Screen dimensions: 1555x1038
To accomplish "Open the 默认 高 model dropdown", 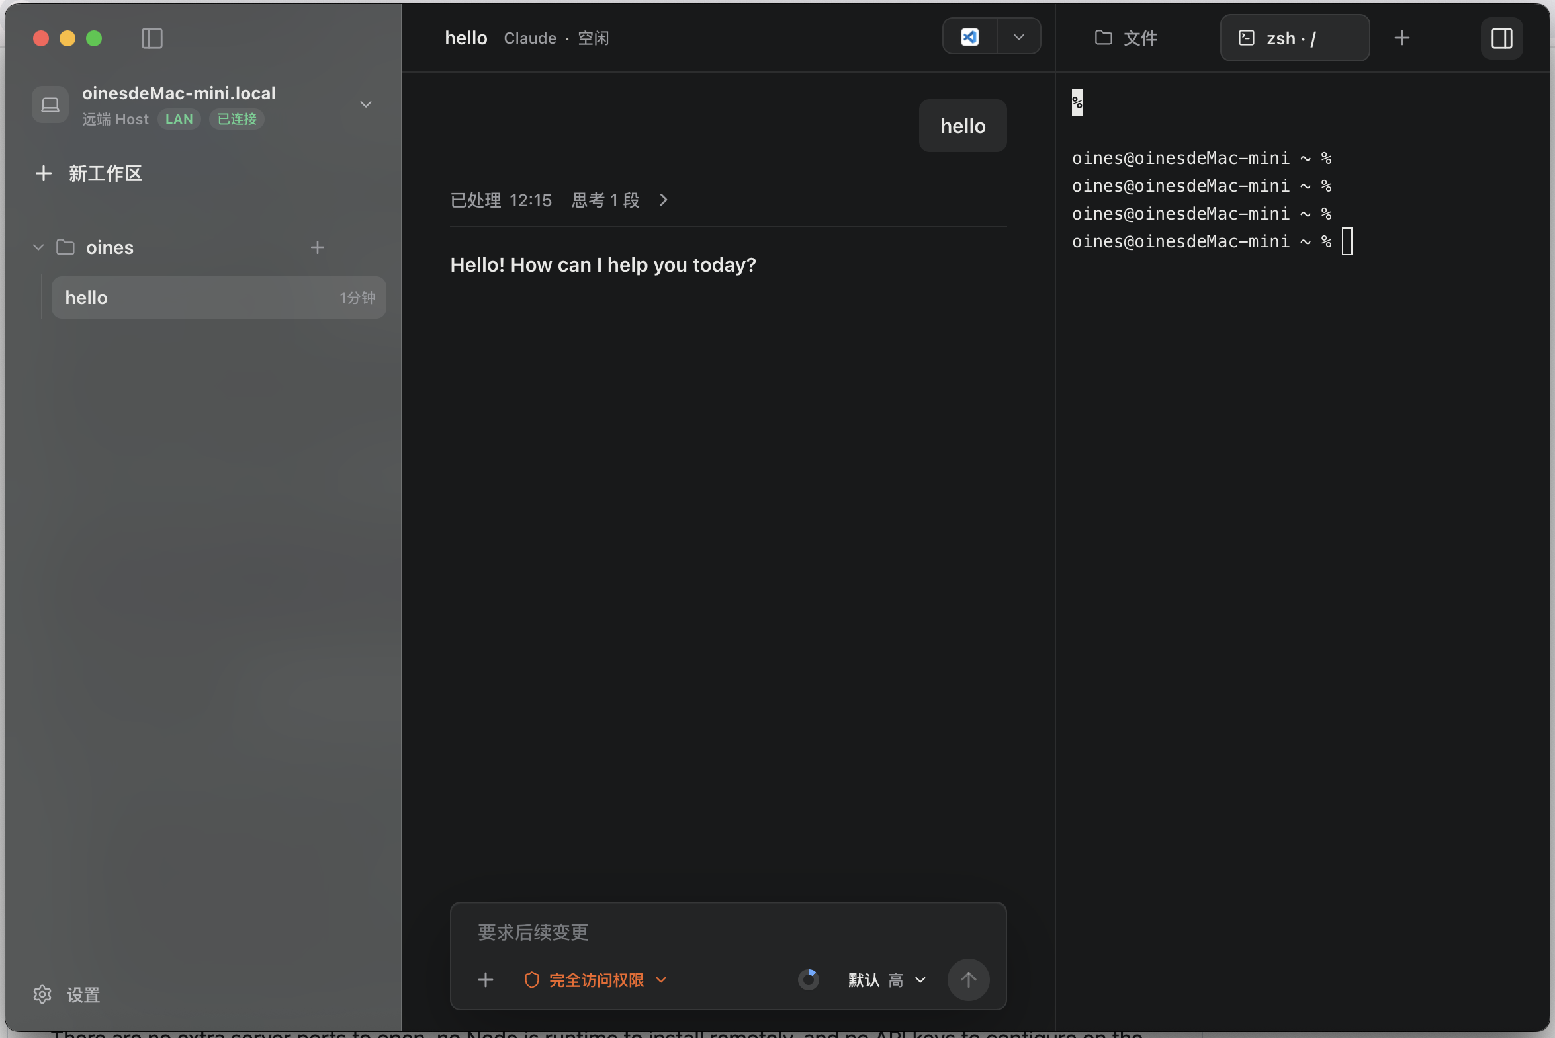I will [x=887, y=980].
